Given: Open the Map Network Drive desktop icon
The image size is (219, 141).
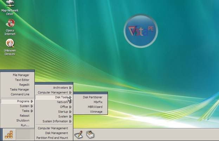Looking at the screenshot, I should point(10,8).
